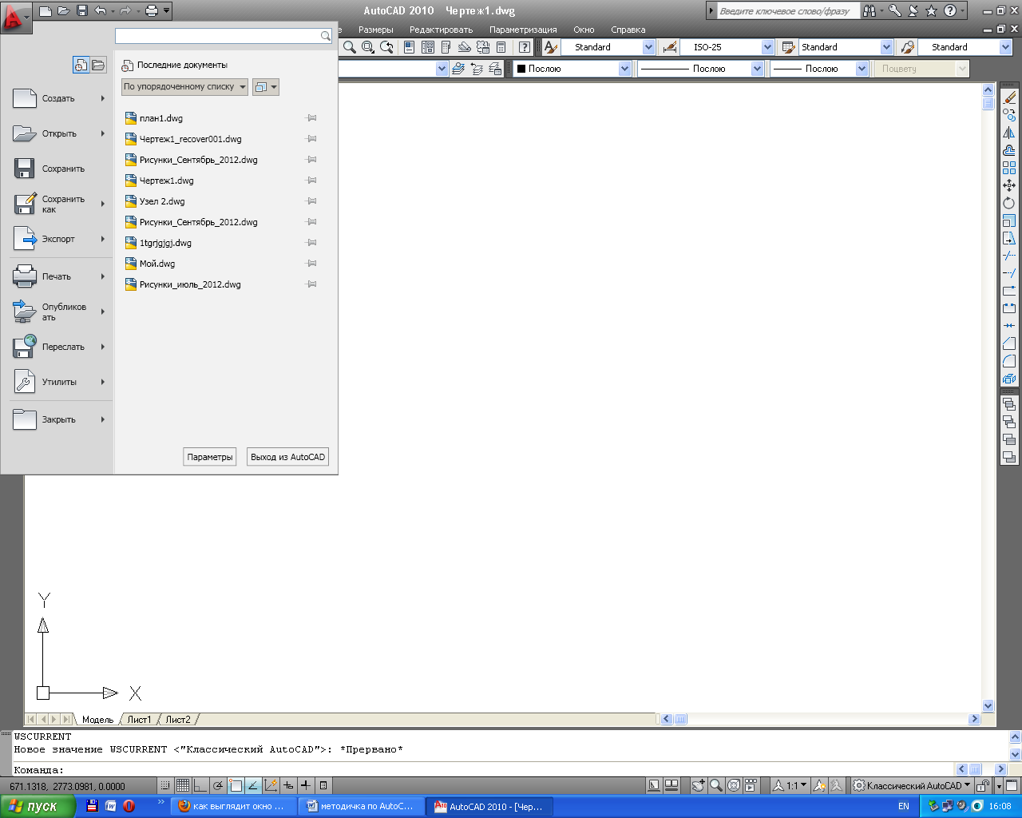Select the Rotate tool
The image size is (1022, 818).
click(x=1009, y=203)
